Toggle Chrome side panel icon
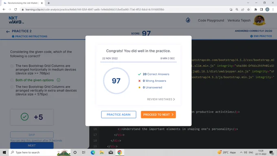The height and width of the screenshot is (156, 277). tap(262, 9)
